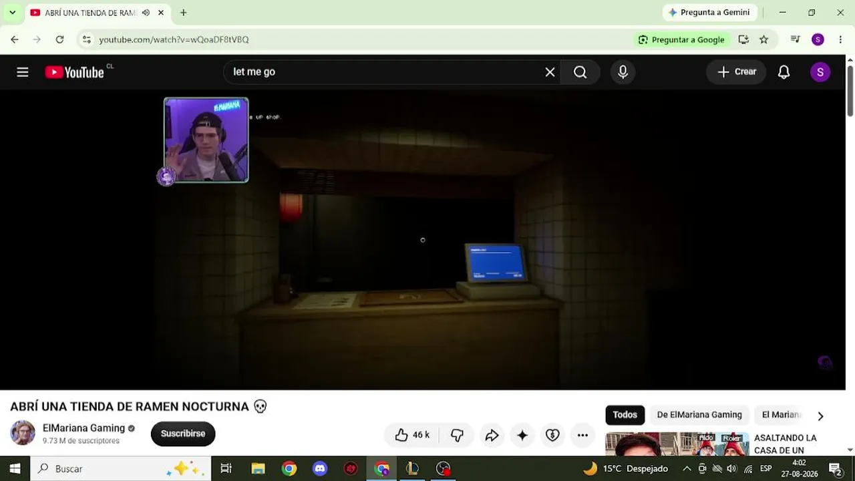Go back in browser history
855x481 pixels.
(15, 39)
